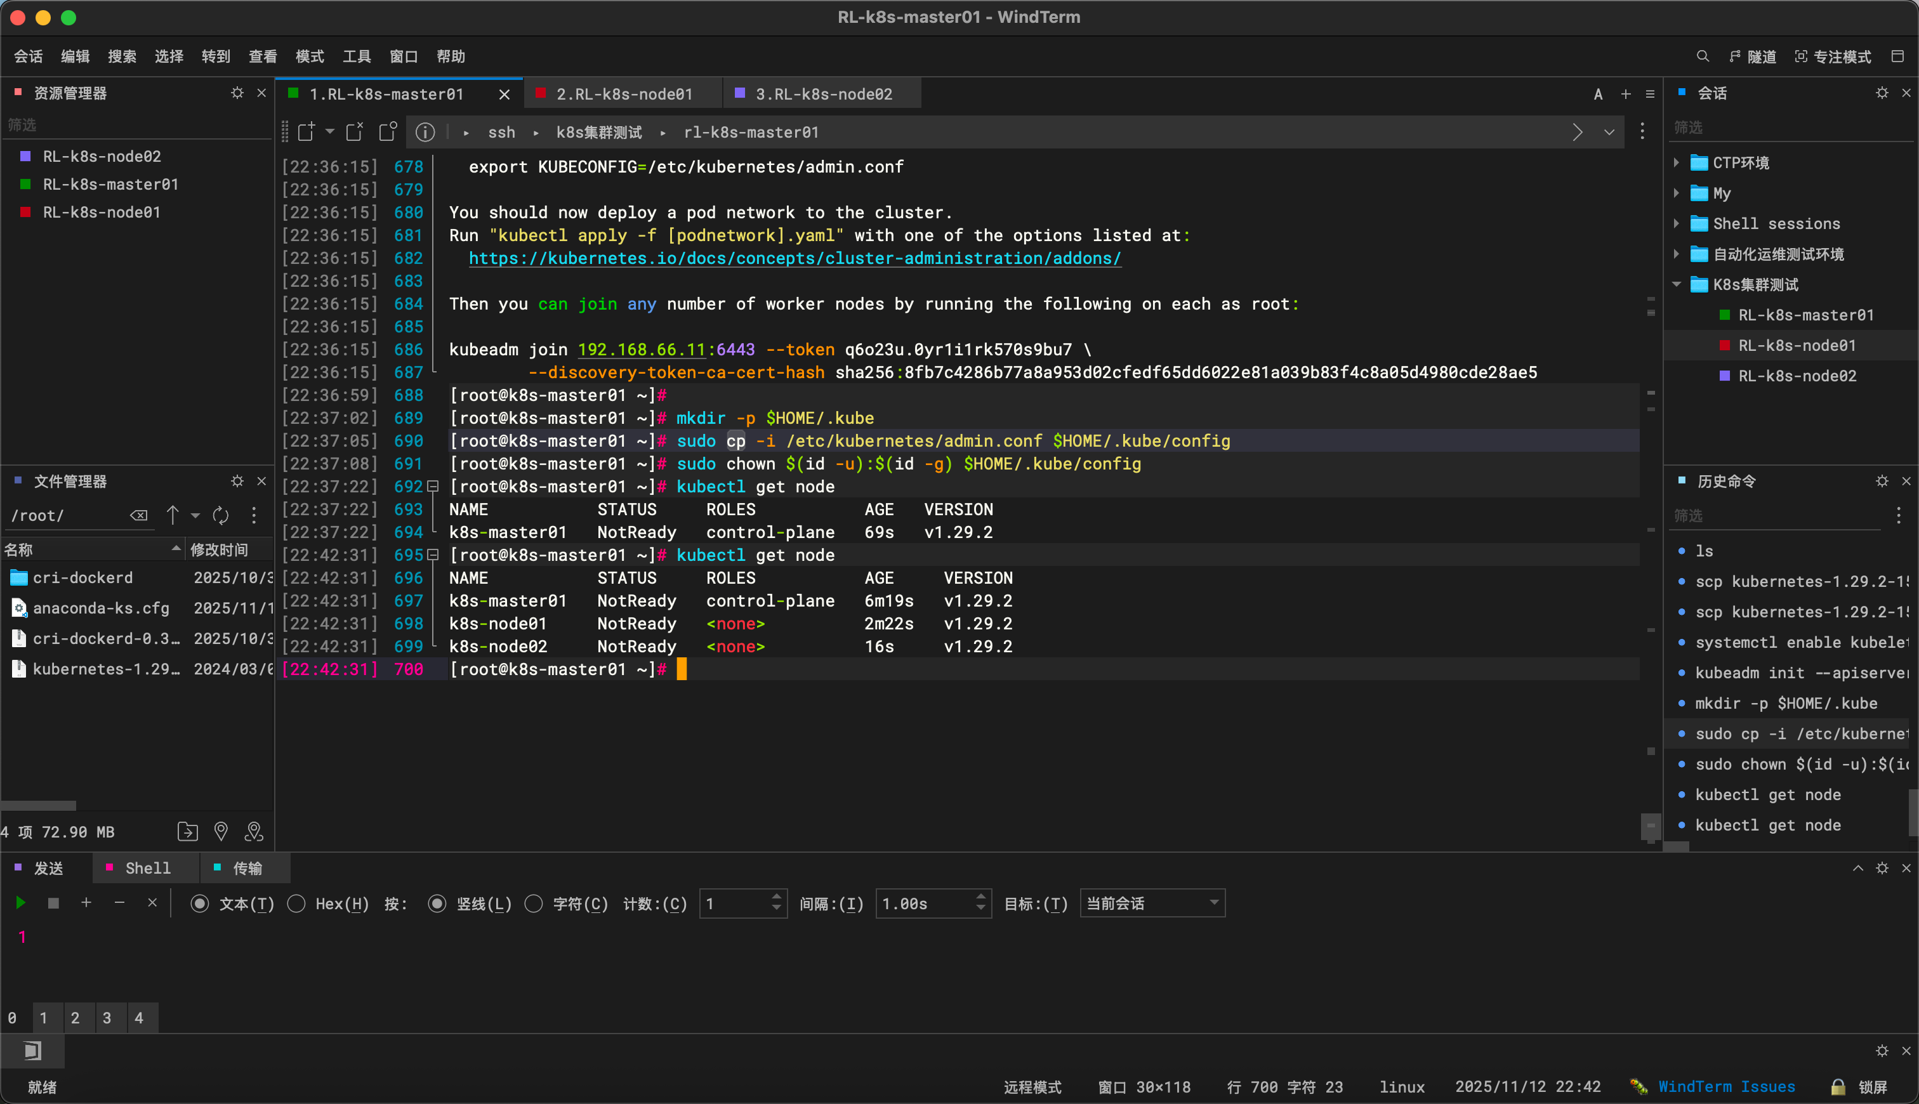
Task: Click the 计数 count input field
Action: pyautogui.click(x=735, y=903)
